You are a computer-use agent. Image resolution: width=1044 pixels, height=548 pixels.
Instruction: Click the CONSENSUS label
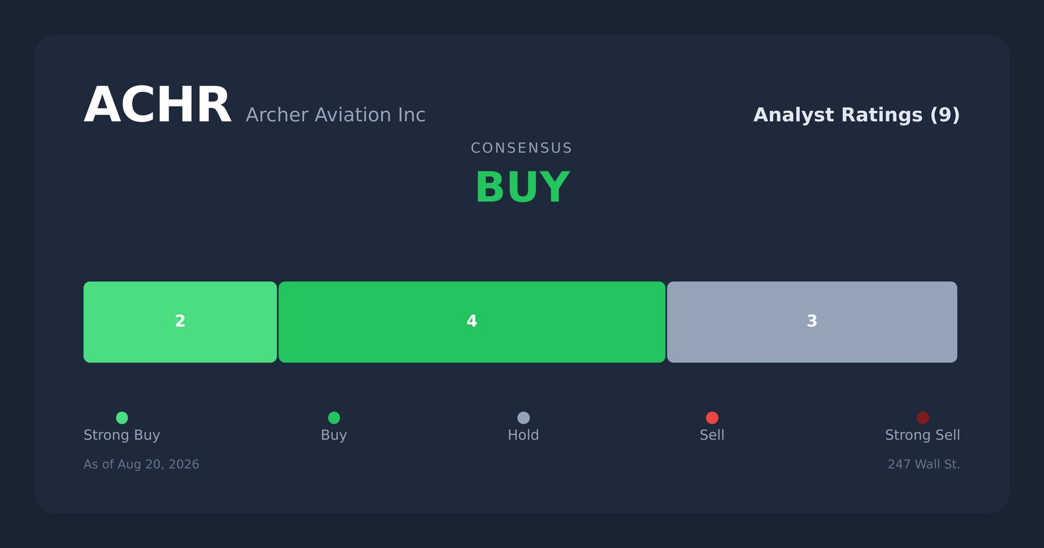coord(522,148)
